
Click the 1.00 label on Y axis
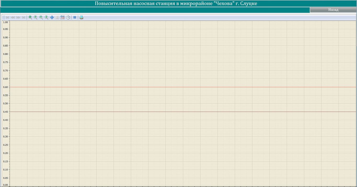(x=5, y=22)
